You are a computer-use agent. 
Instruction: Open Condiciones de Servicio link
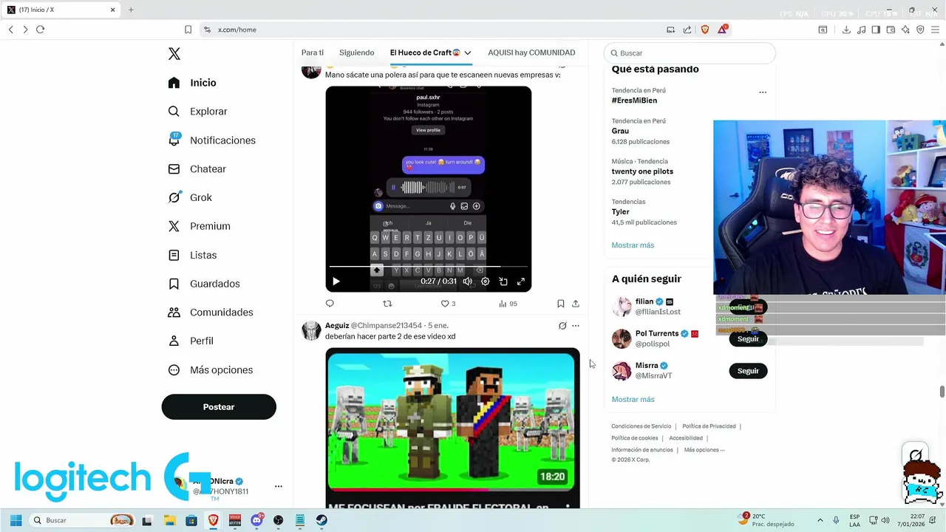(x=641, y=426)
